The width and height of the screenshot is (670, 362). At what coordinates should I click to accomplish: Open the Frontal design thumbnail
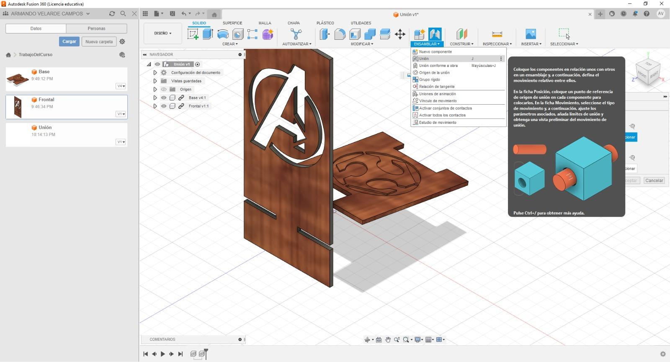(18, 107)
